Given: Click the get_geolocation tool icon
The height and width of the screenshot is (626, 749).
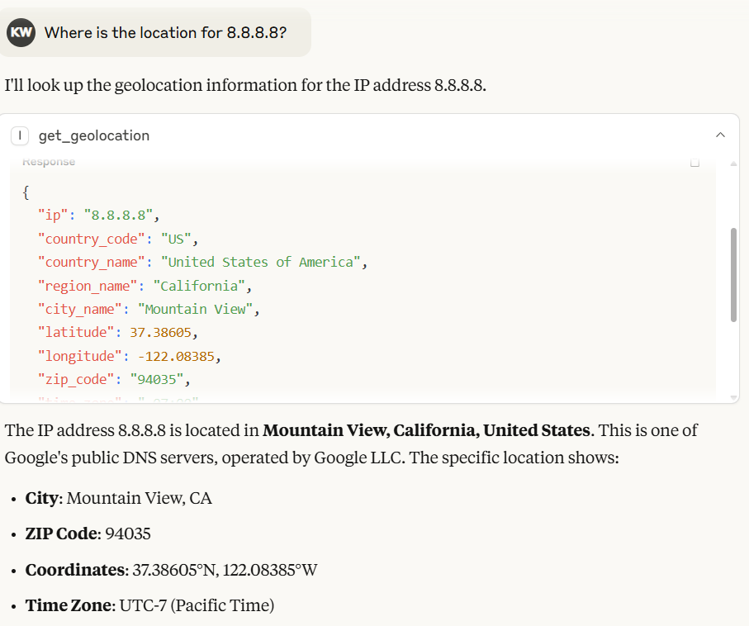Looking at the screenshot, I should (x=20, y=135).
